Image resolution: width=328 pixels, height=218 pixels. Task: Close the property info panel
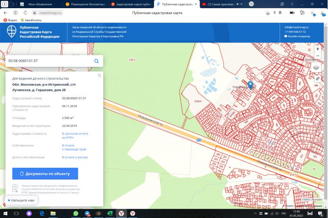pos(99,75)
